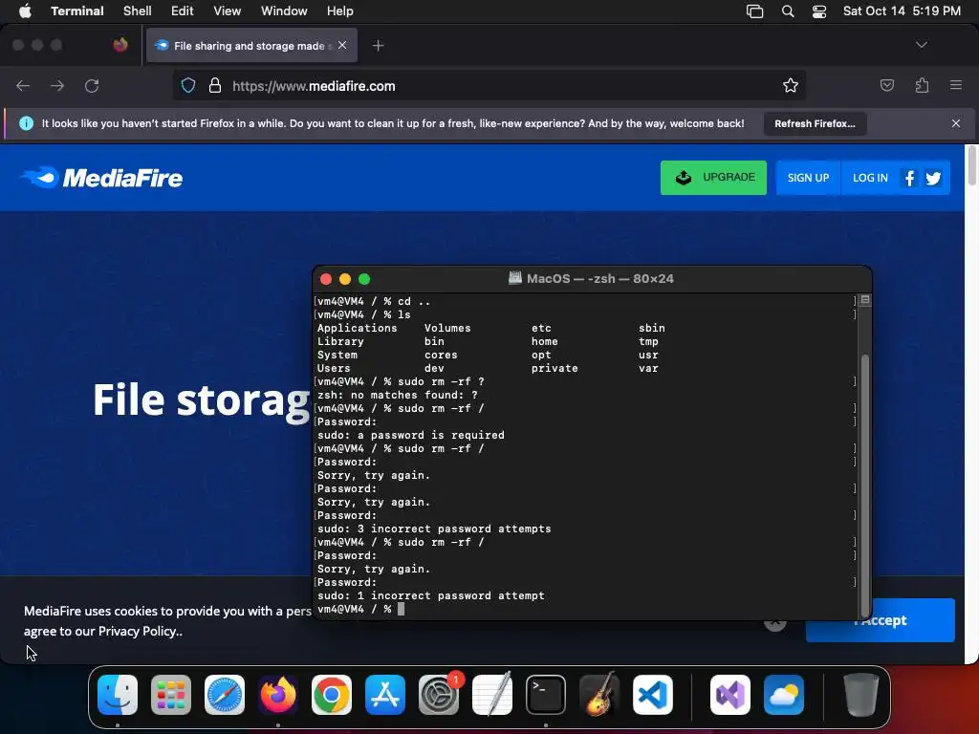Image resolution: width=979 pixels, height=734 pixels.
Task: Open the Shell menu
Action: 137,11
